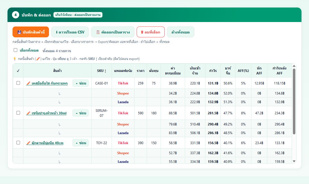Check the SERUM-07 row checkbox
Viewport: 309px width, 184px height.
coord(18,113)
